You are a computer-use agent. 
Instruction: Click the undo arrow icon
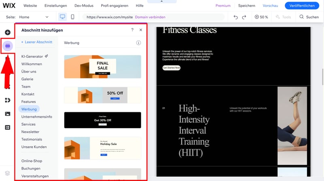(x=236, y=17)
